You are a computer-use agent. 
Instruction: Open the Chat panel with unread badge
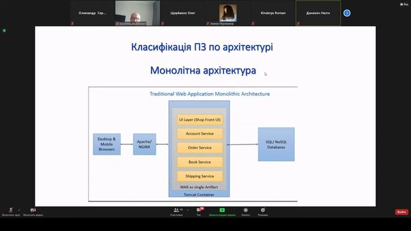coord(199,212)
